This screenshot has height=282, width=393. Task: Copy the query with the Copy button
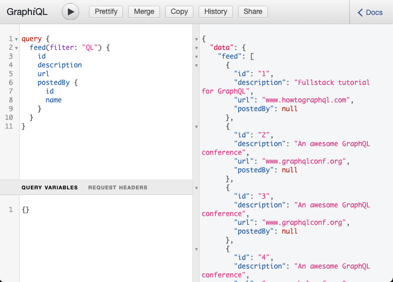click(179, 12)
